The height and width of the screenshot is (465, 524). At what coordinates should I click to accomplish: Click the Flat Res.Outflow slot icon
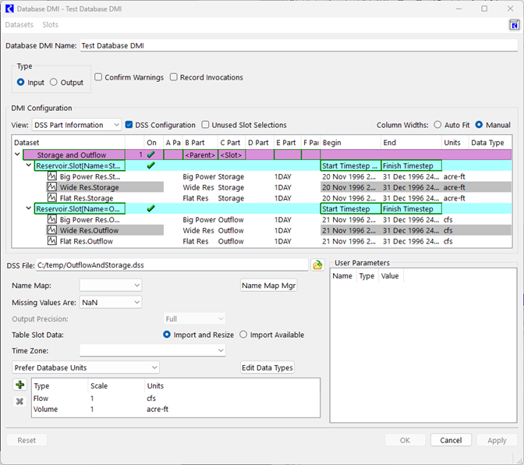pos(52,242)
